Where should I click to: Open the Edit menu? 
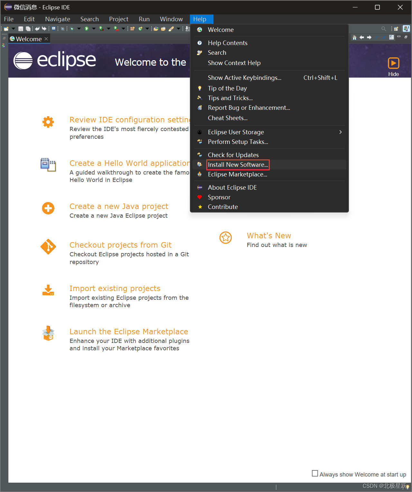pyautogui.click(x=29, y=19)
